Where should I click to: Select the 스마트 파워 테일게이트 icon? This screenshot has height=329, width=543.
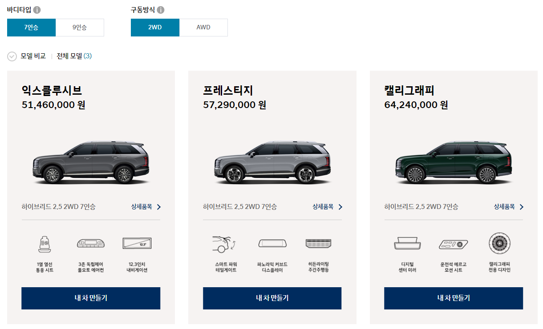click(x=225, y=243)
